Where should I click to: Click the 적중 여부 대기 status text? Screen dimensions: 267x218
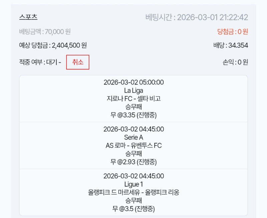click(40, 62)
